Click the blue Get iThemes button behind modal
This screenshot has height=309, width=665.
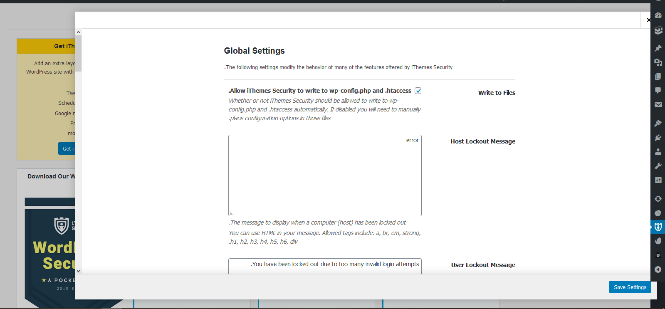tap(67, 148)
